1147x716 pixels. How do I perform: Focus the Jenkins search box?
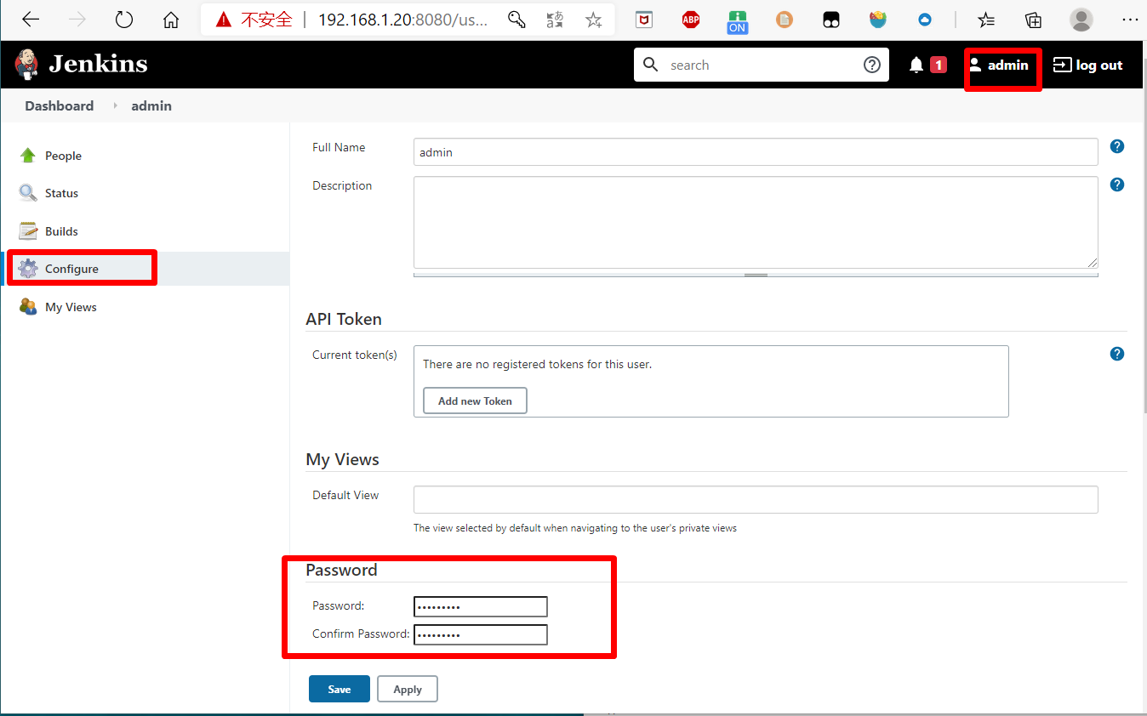point(762,65)
